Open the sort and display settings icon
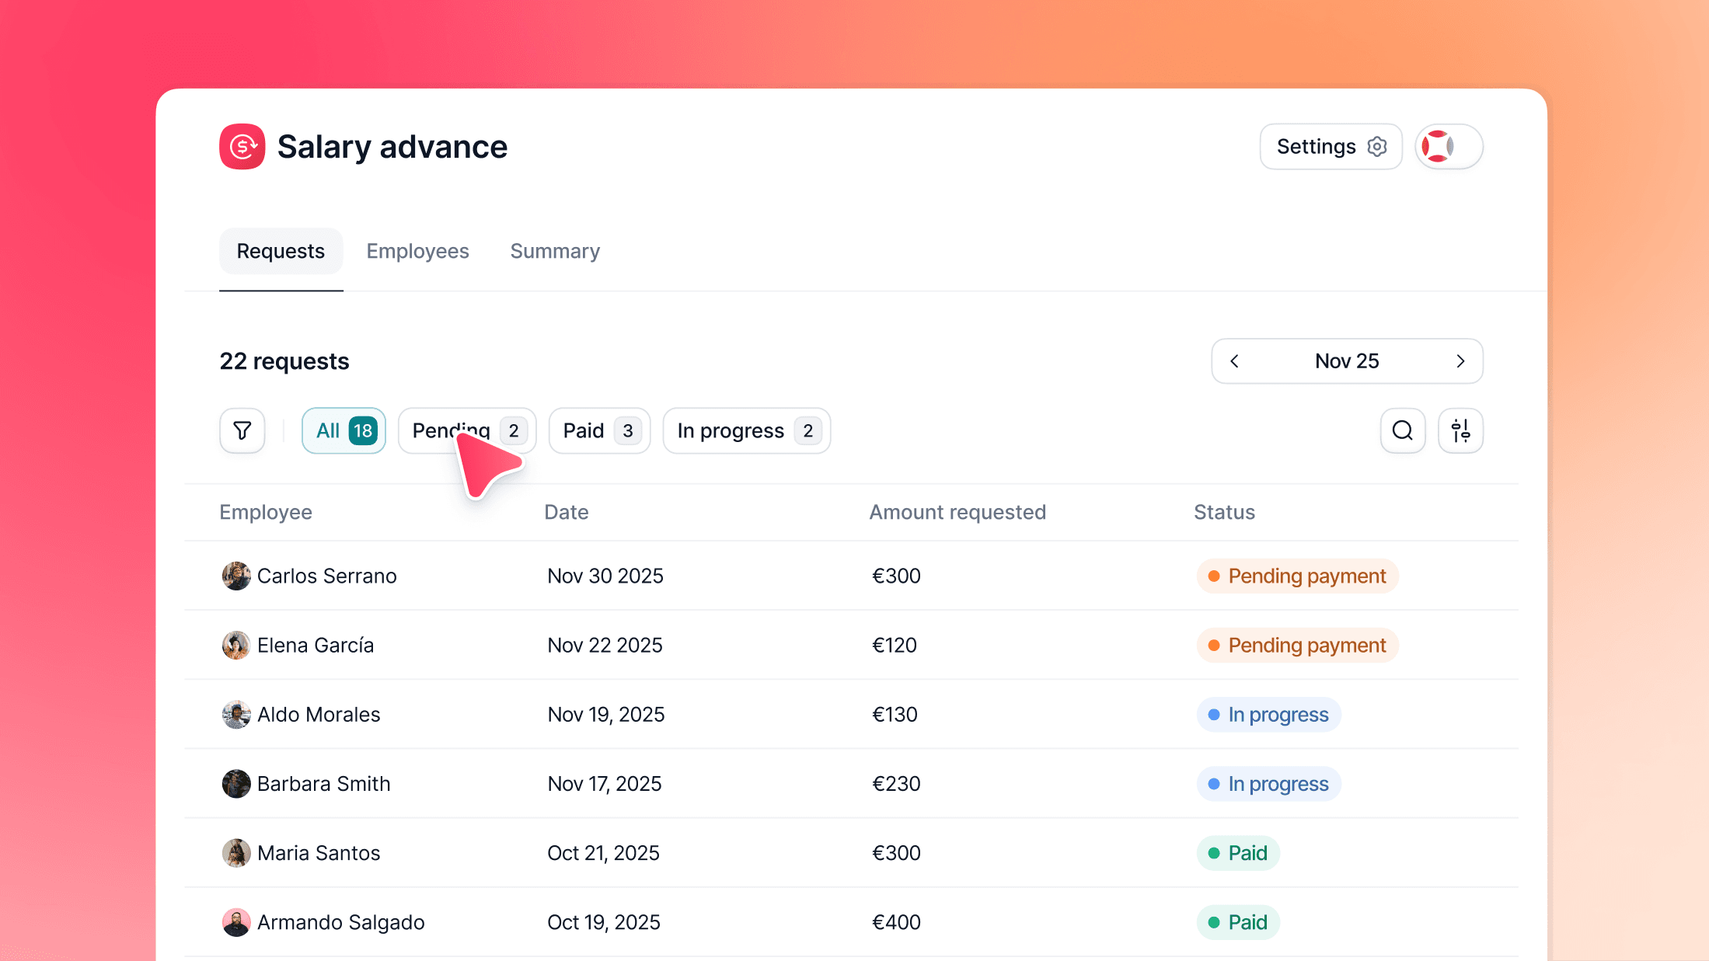The width and height of the screenshot is (1709, 961). tap(1460, 430)
